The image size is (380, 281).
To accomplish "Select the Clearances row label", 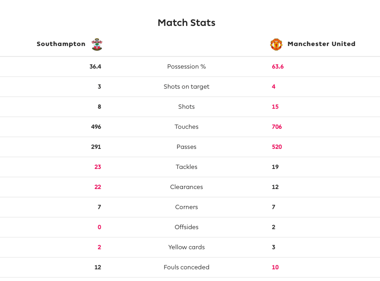I will click(x=187, y=187).
